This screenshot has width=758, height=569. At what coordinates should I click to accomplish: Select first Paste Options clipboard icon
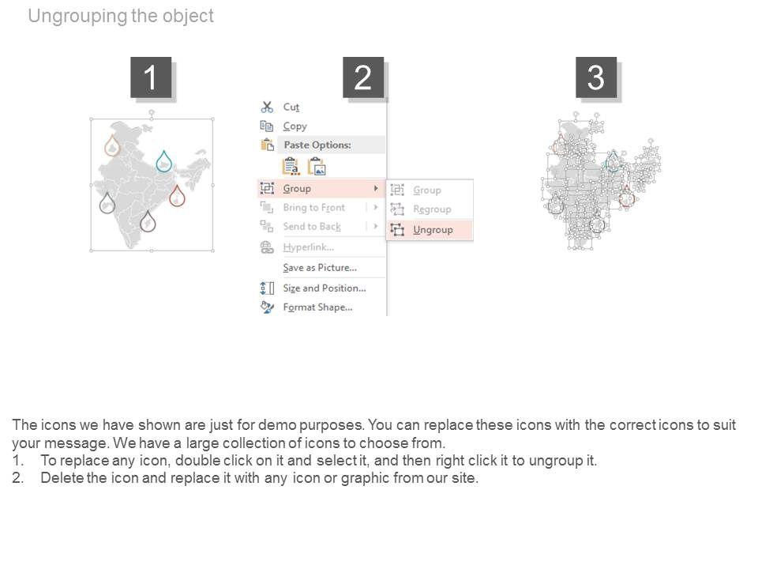pos(291,166)
